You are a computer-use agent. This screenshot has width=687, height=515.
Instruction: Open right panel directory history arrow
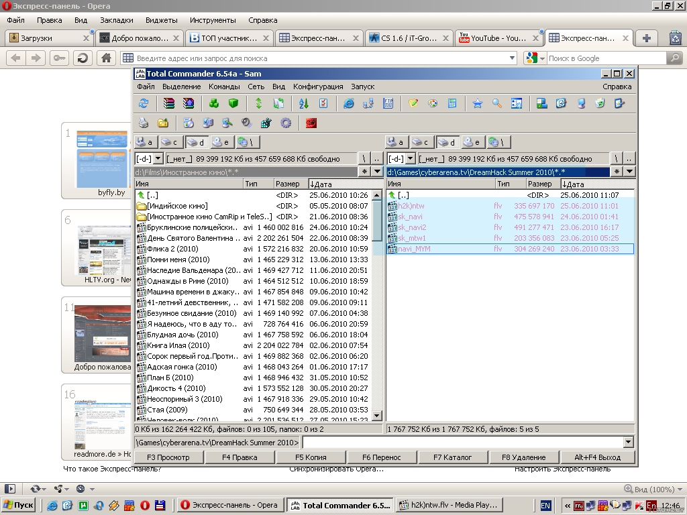629,172
